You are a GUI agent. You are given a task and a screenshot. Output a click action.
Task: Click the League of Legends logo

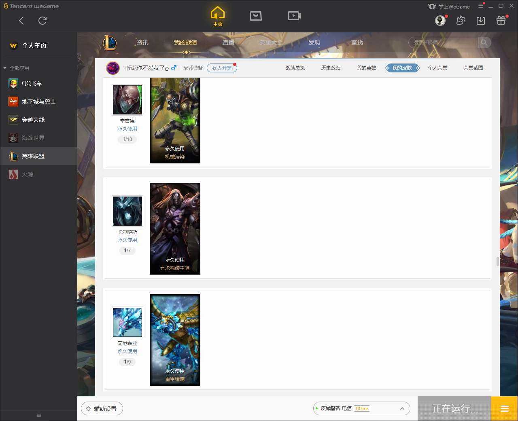point(110,42)
